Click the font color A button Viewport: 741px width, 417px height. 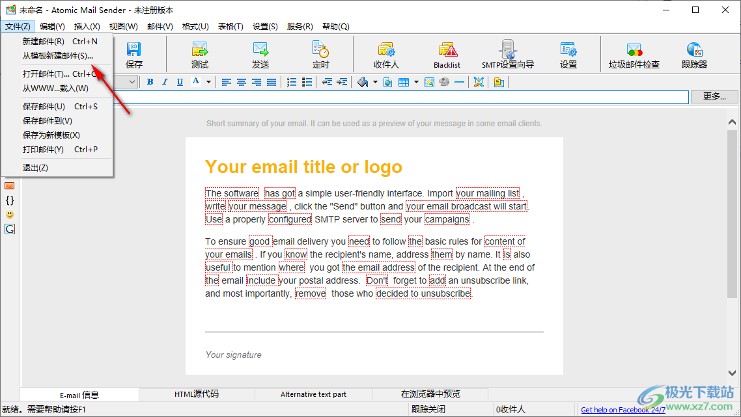195,82
